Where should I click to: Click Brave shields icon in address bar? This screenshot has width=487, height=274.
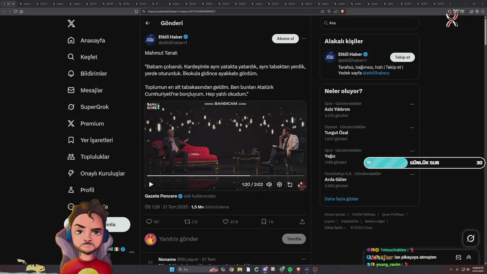[342, 11]
